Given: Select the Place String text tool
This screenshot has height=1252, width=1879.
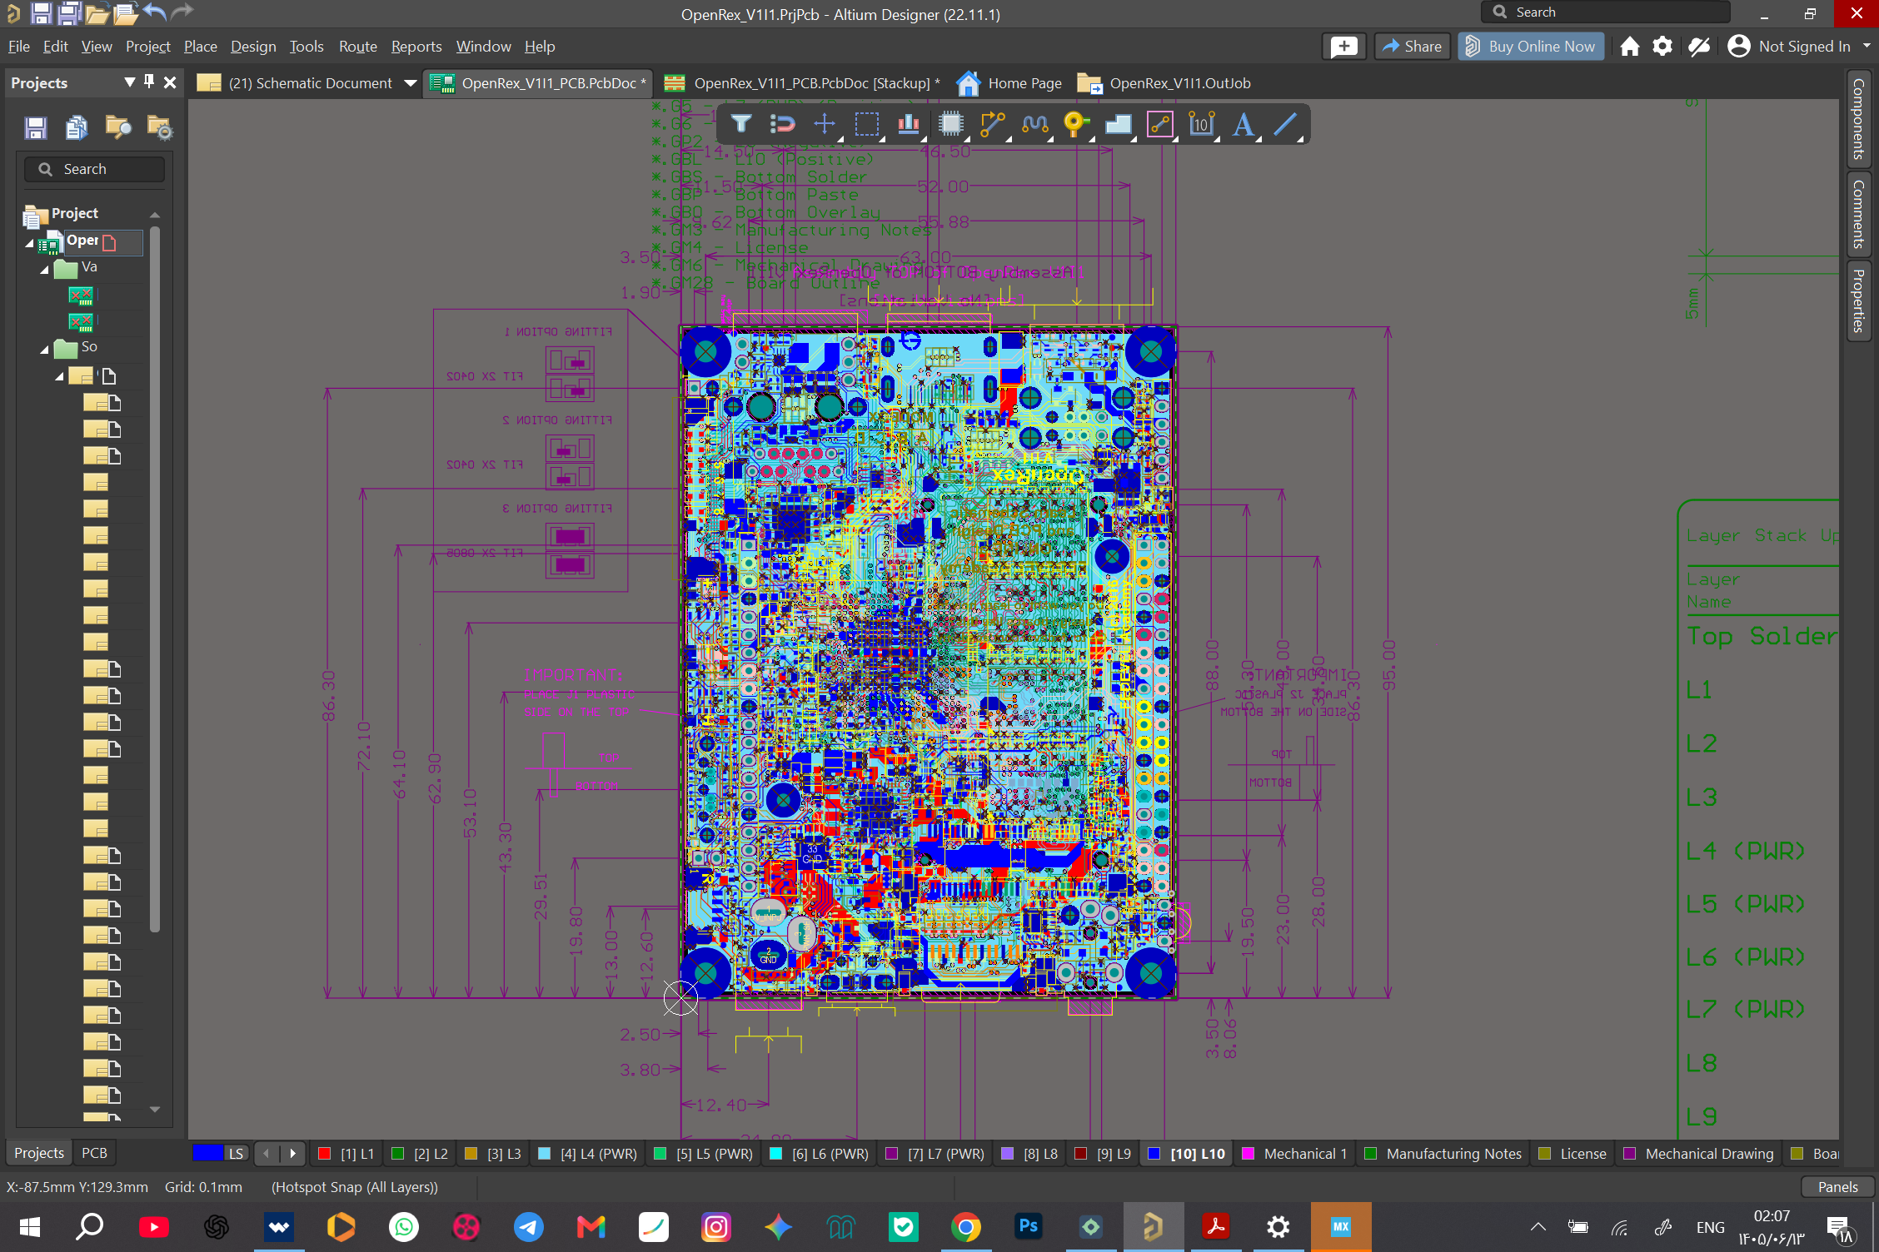Looking at the screenshot, I should (x=1244, y=124).
